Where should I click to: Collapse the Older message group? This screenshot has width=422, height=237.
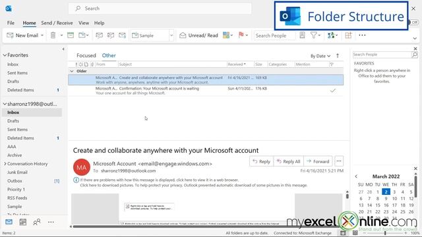[72, 71]
